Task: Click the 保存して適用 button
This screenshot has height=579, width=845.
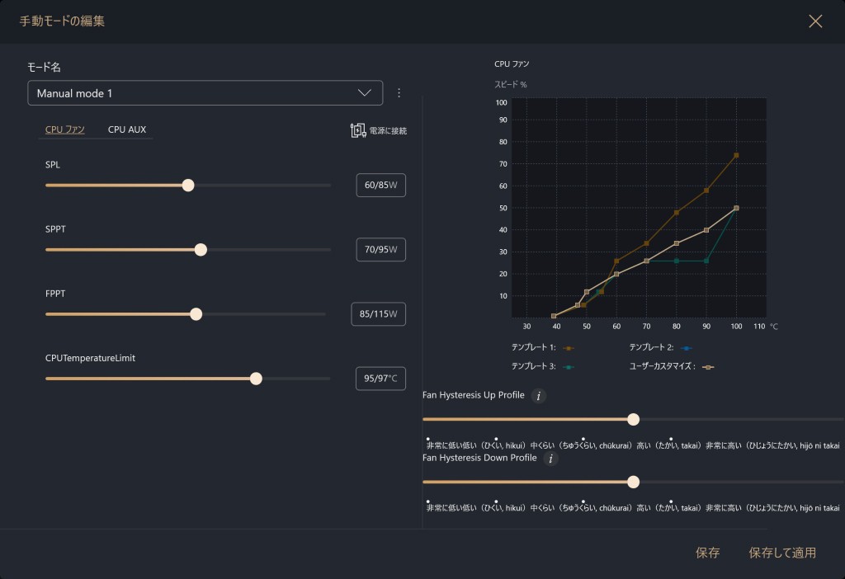Action: coord(781,553)
